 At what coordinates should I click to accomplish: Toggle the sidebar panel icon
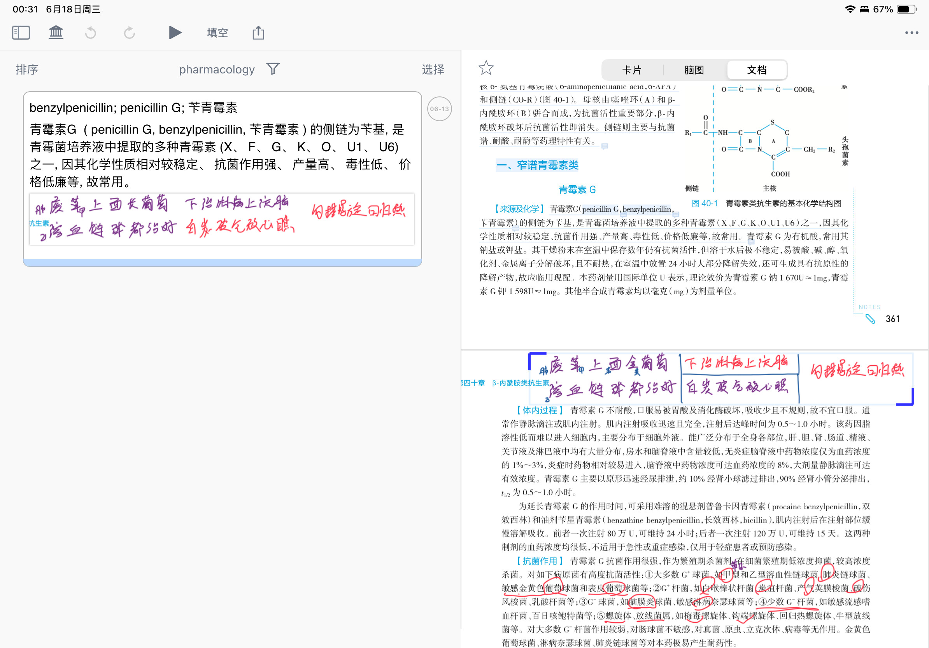coord(21,33)
